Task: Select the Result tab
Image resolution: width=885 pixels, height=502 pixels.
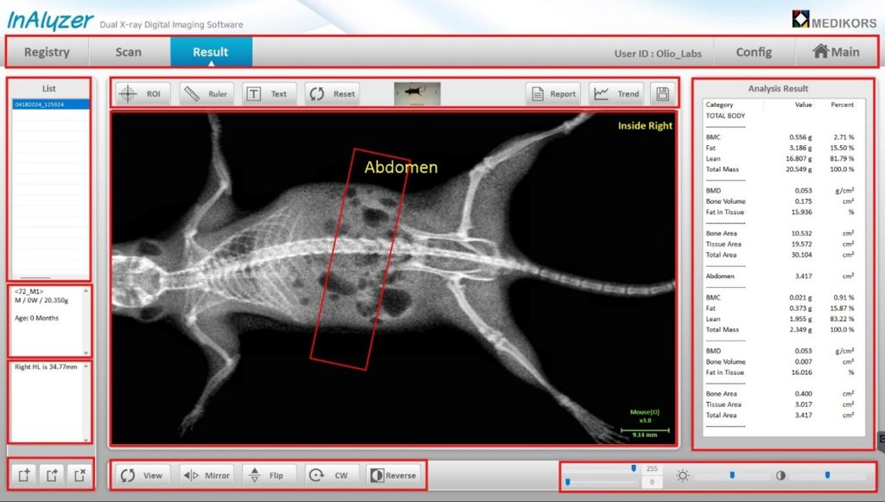Action: coord(211,52)
